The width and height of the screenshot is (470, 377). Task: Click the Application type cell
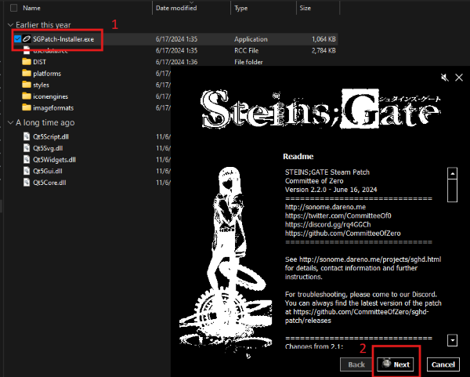251,39
